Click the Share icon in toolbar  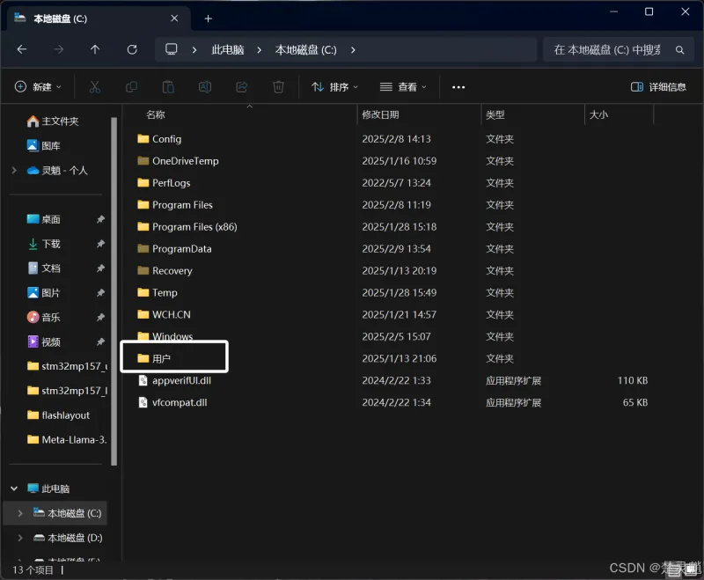tap(242, 87)
